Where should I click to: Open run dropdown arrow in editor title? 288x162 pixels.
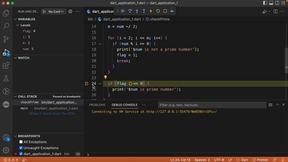click(x=269, y=12)
